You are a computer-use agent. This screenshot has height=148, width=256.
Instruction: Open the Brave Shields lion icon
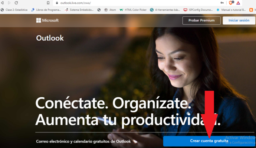tap(230, 3)
